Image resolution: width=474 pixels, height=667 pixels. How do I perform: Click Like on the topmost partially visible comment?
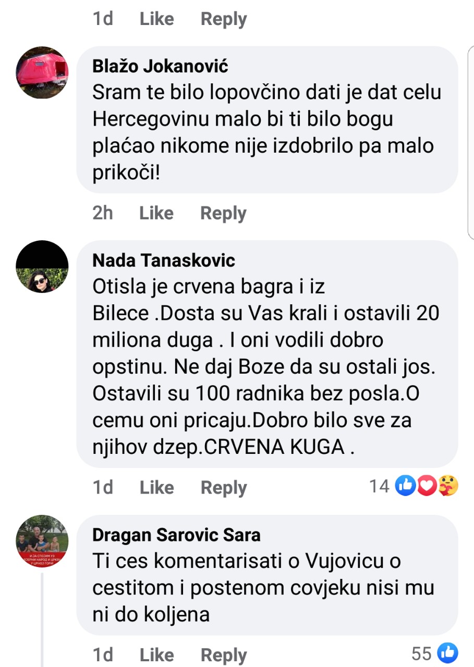click(156, 19)
